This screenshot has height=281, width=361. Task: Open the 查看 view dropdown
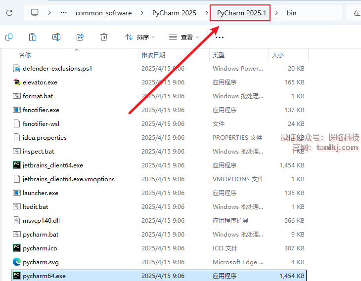184,37
